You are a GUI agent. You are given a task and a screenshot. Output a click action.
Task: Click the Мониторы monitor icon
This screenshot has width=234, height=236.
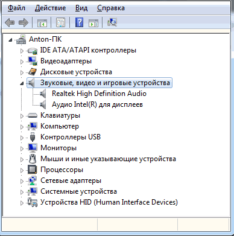point(33,148)
